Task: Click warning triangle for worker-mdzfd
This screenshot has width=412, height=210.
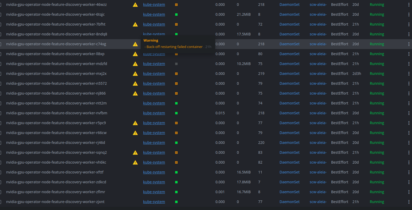Action: click(135, 64)
